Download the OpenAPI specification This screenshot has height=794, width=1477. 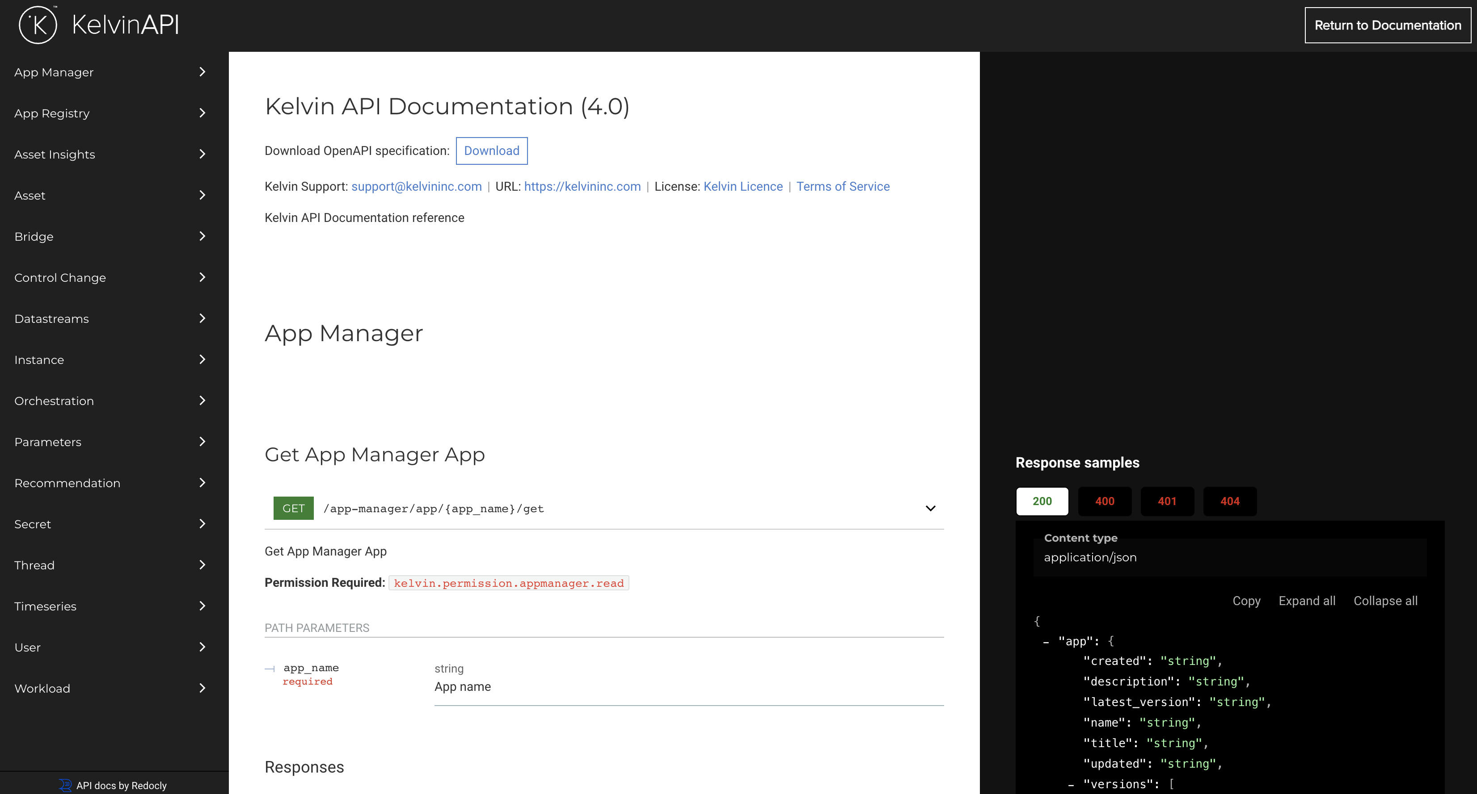pos(491,150)
